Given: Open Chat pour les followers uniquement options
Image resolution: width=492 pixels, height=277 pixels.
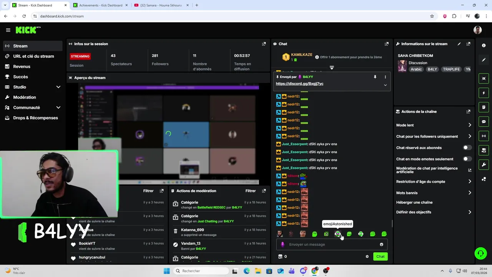Looking at the screenshot, I should click(434, 136).
